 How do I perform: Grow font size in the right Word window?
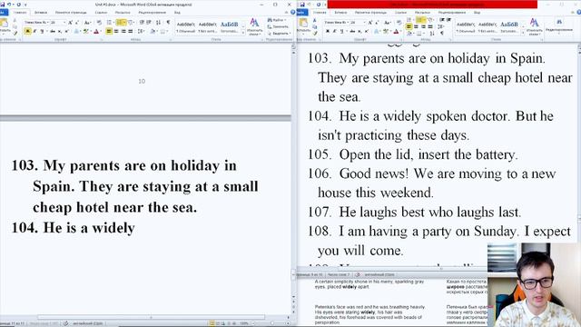(370, 23)
